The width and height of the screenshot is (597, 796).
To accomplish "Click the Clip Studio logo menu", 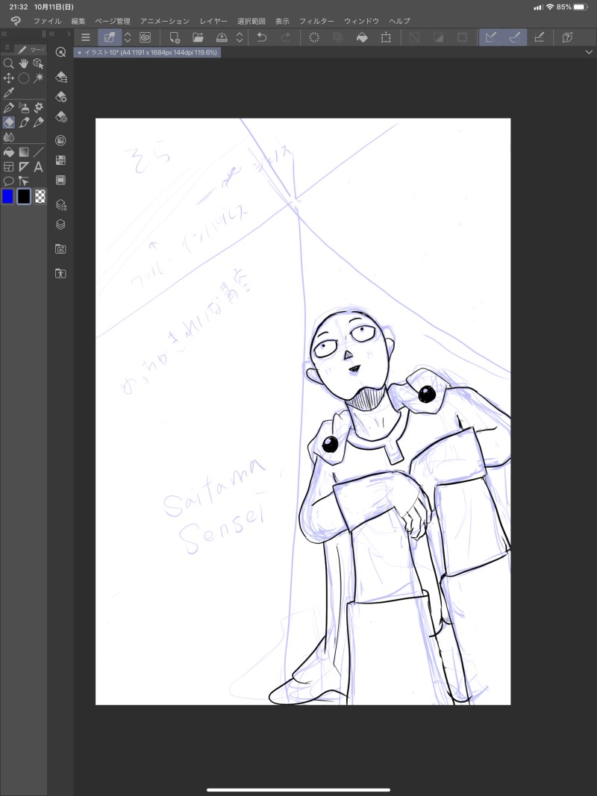I will pyautogui.click(x=16, y=21).
